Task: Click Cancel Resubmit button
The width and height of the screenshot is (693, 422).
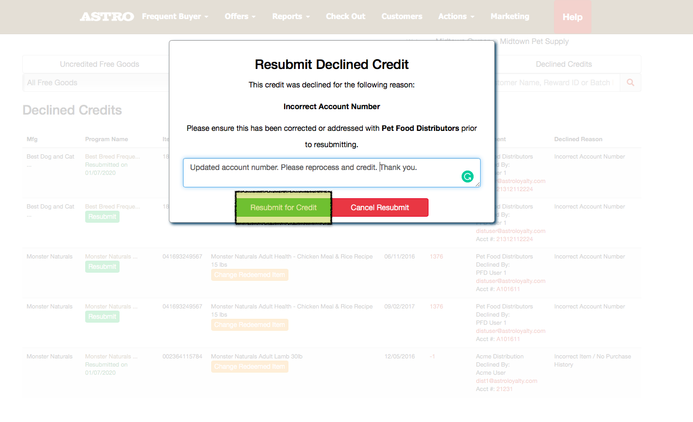Action: (x=380, y=207)
